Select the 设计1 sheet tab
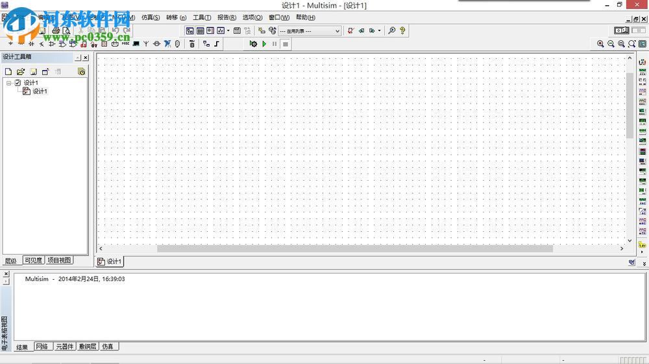 110,261
